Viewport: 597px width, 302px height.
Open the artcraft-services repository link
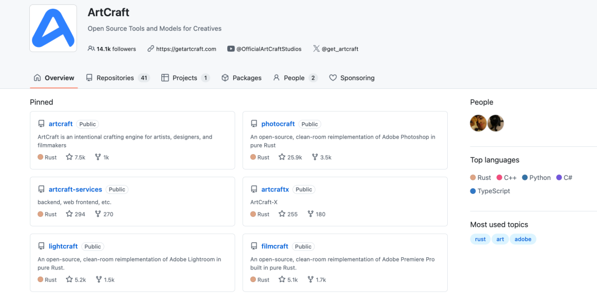click(75, 189)
